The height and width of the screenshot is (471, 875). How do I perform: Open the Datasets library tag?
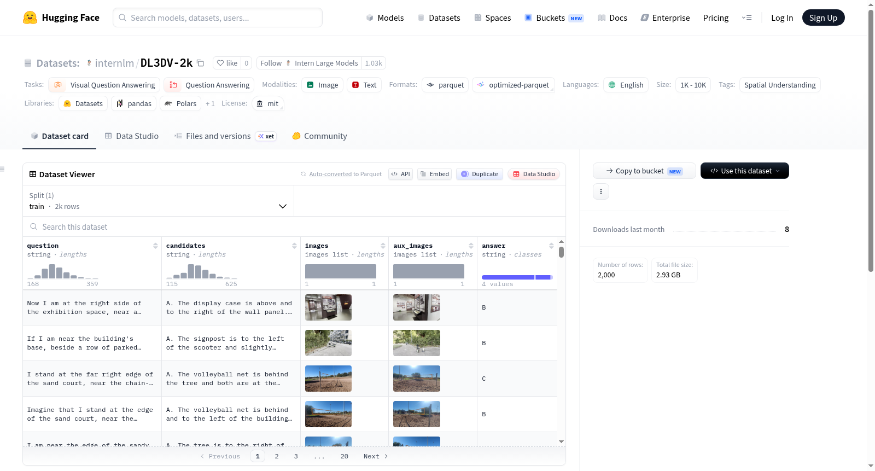tap(83, 103)
